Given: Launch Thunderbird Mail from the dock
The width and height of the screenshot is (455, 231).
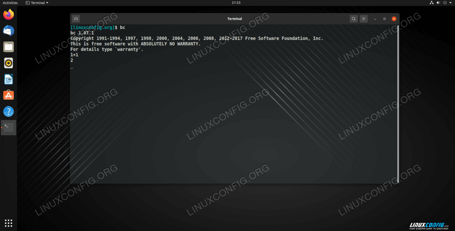Looking at the screenshot, I should click(x=8, y=31).
